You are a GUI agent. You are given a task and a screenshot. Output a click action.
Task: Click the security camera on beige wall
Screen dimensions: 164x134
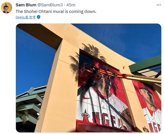(x=124, y=67)
